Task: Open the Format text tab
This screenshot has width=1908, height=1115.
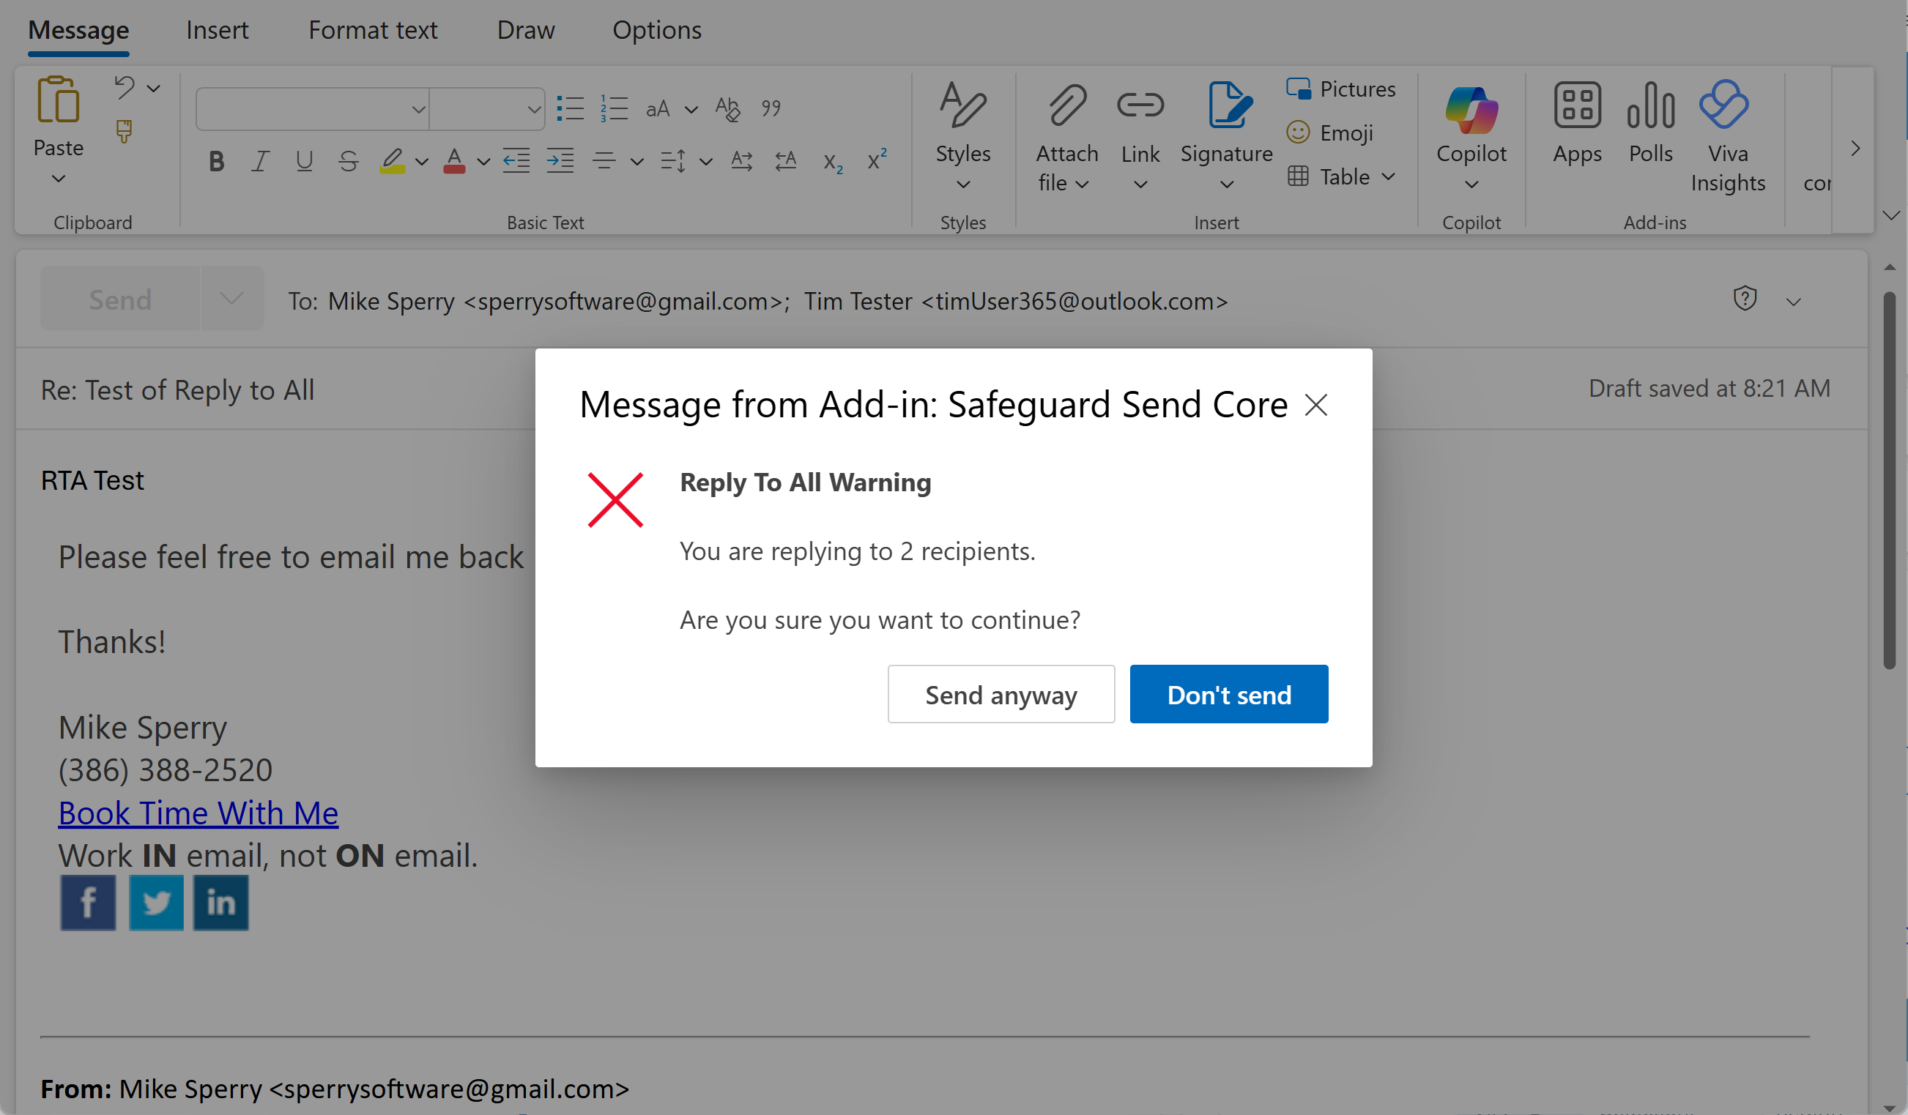Action: click(373, 29)
